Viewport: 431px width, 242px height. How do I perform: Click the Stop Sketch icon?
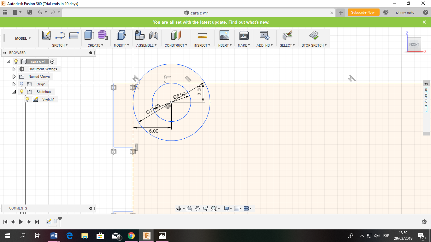click(314, 35)
